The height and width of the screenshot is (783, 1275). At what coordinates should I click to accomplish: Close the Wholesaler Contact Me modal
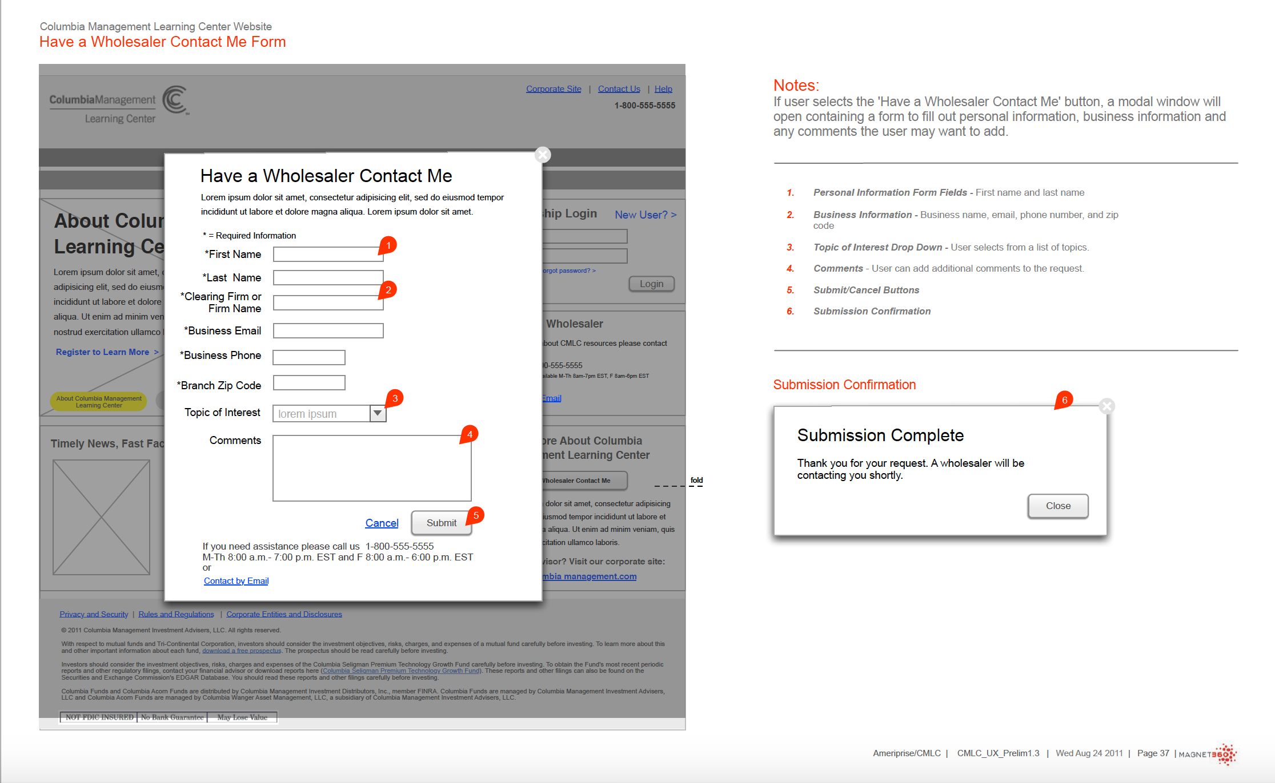543,155
